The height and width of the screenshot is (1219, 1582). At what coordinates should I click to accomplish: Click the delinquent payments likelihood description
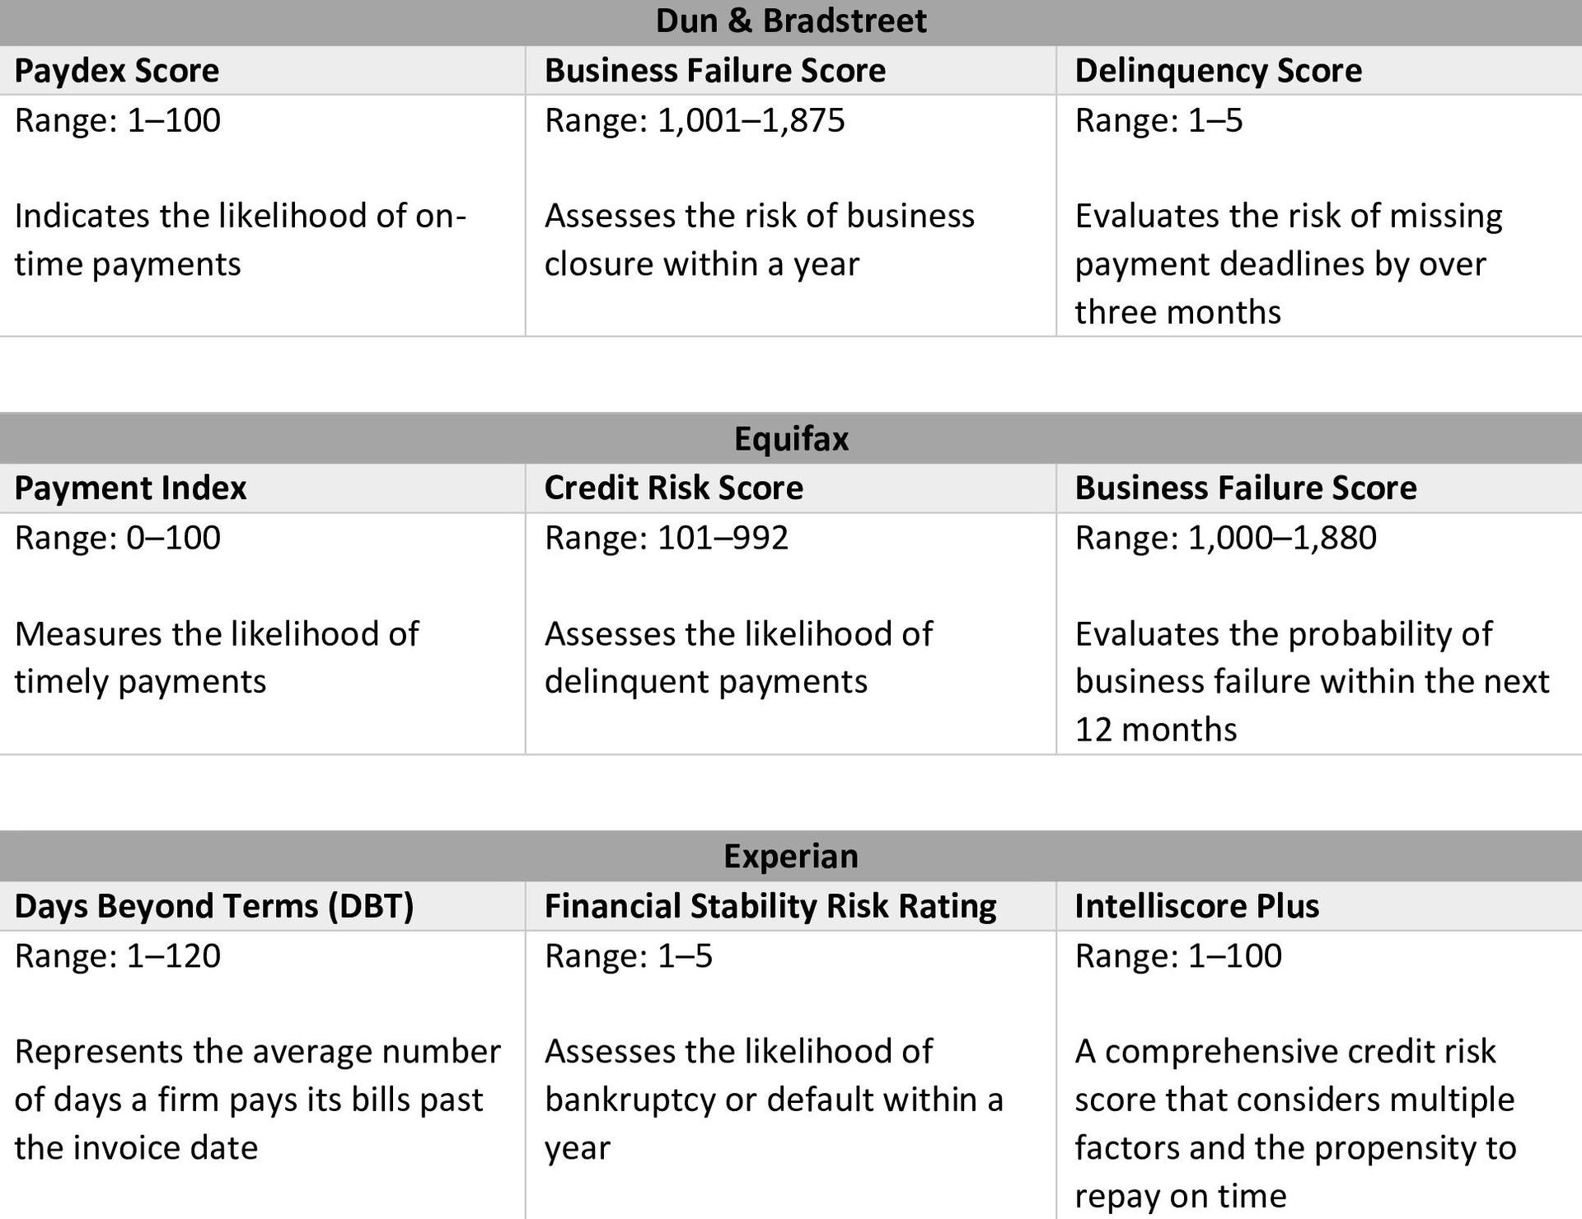[x=738, y=657]
